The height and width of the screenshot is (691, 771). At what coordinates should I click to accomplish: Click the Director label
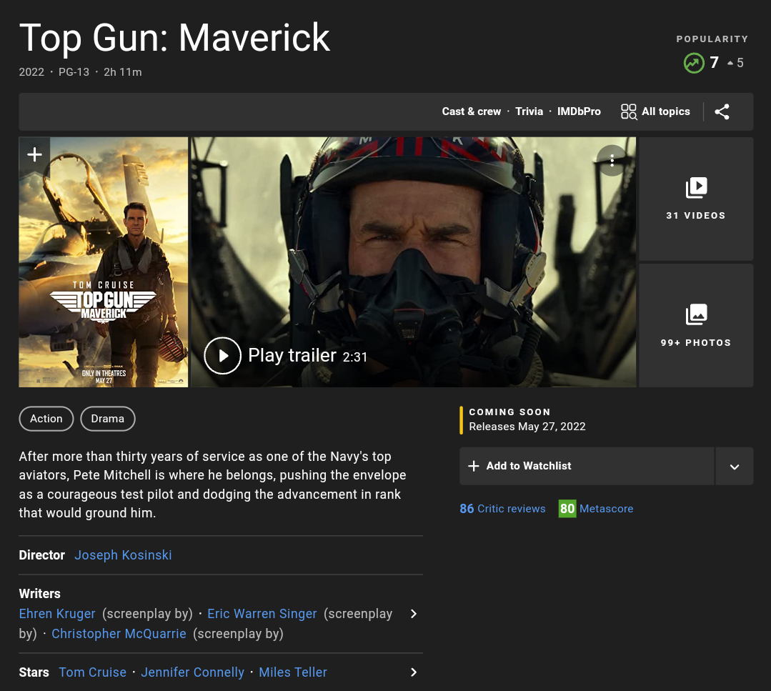point(41,555)
